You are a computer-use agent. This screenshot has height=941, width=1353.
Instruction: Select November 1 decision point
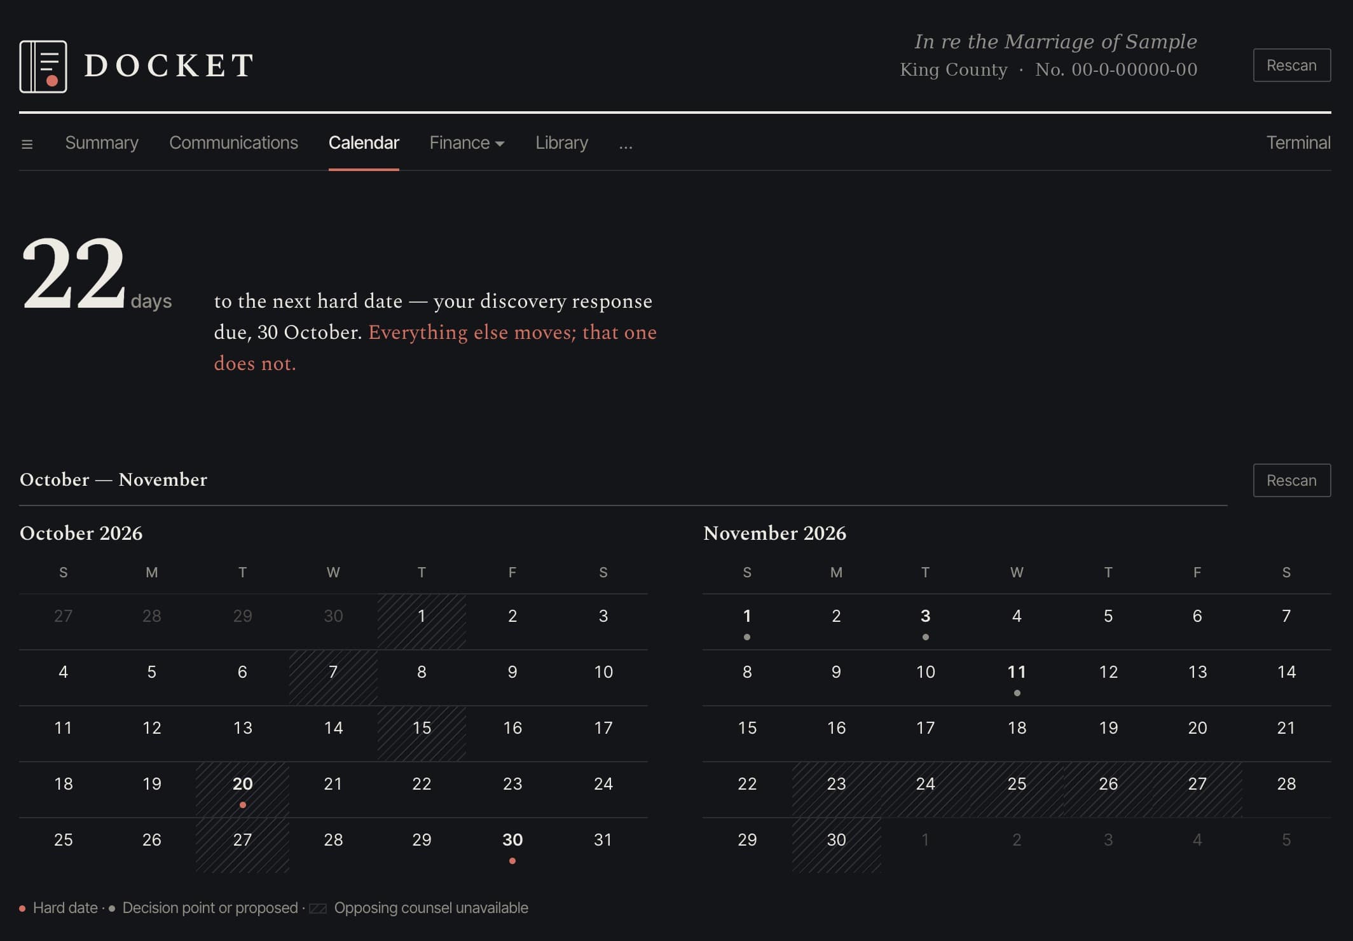coord(747,622)
